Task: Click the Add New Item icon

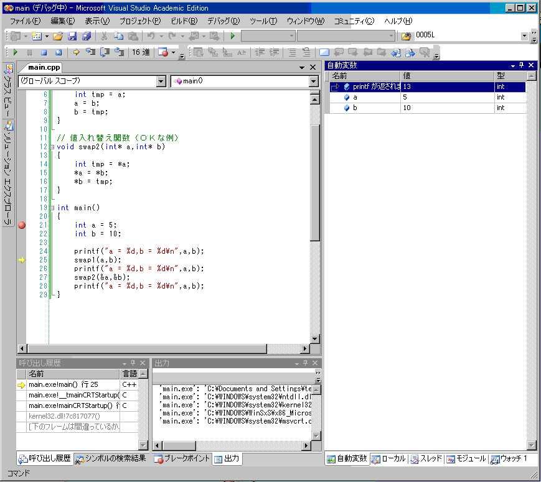Action: (36, 36)
